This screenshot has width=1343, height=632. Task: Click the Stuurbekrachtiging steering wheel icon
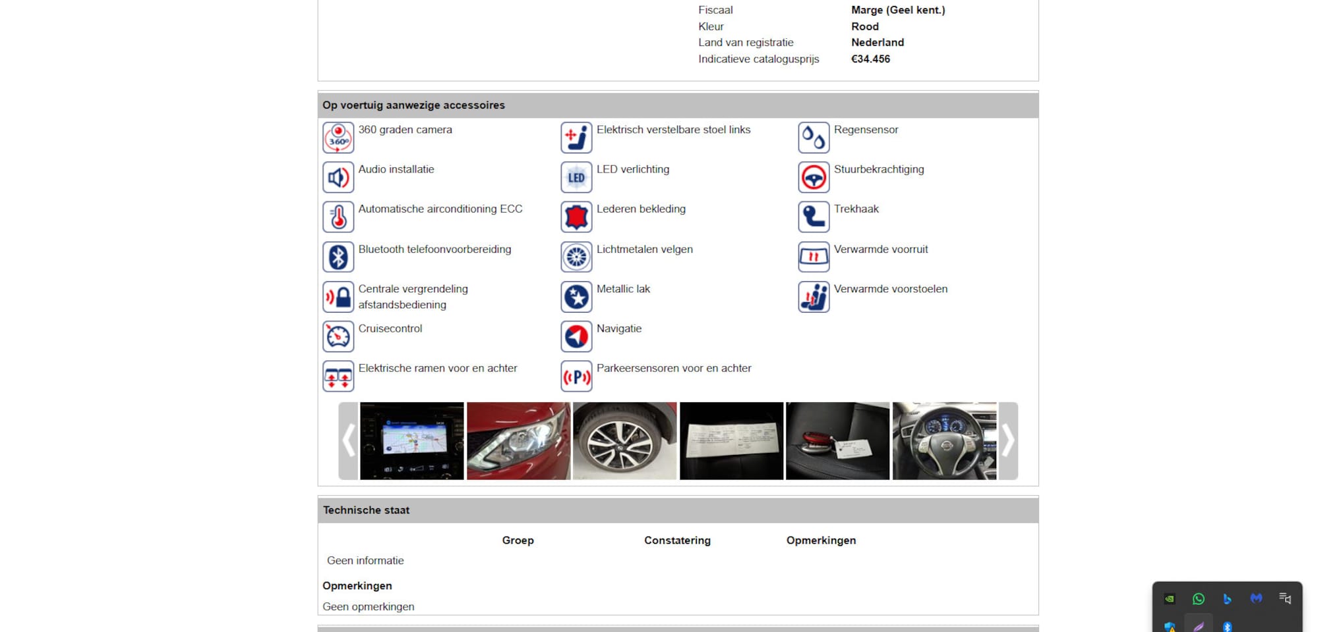coord(814,177)
